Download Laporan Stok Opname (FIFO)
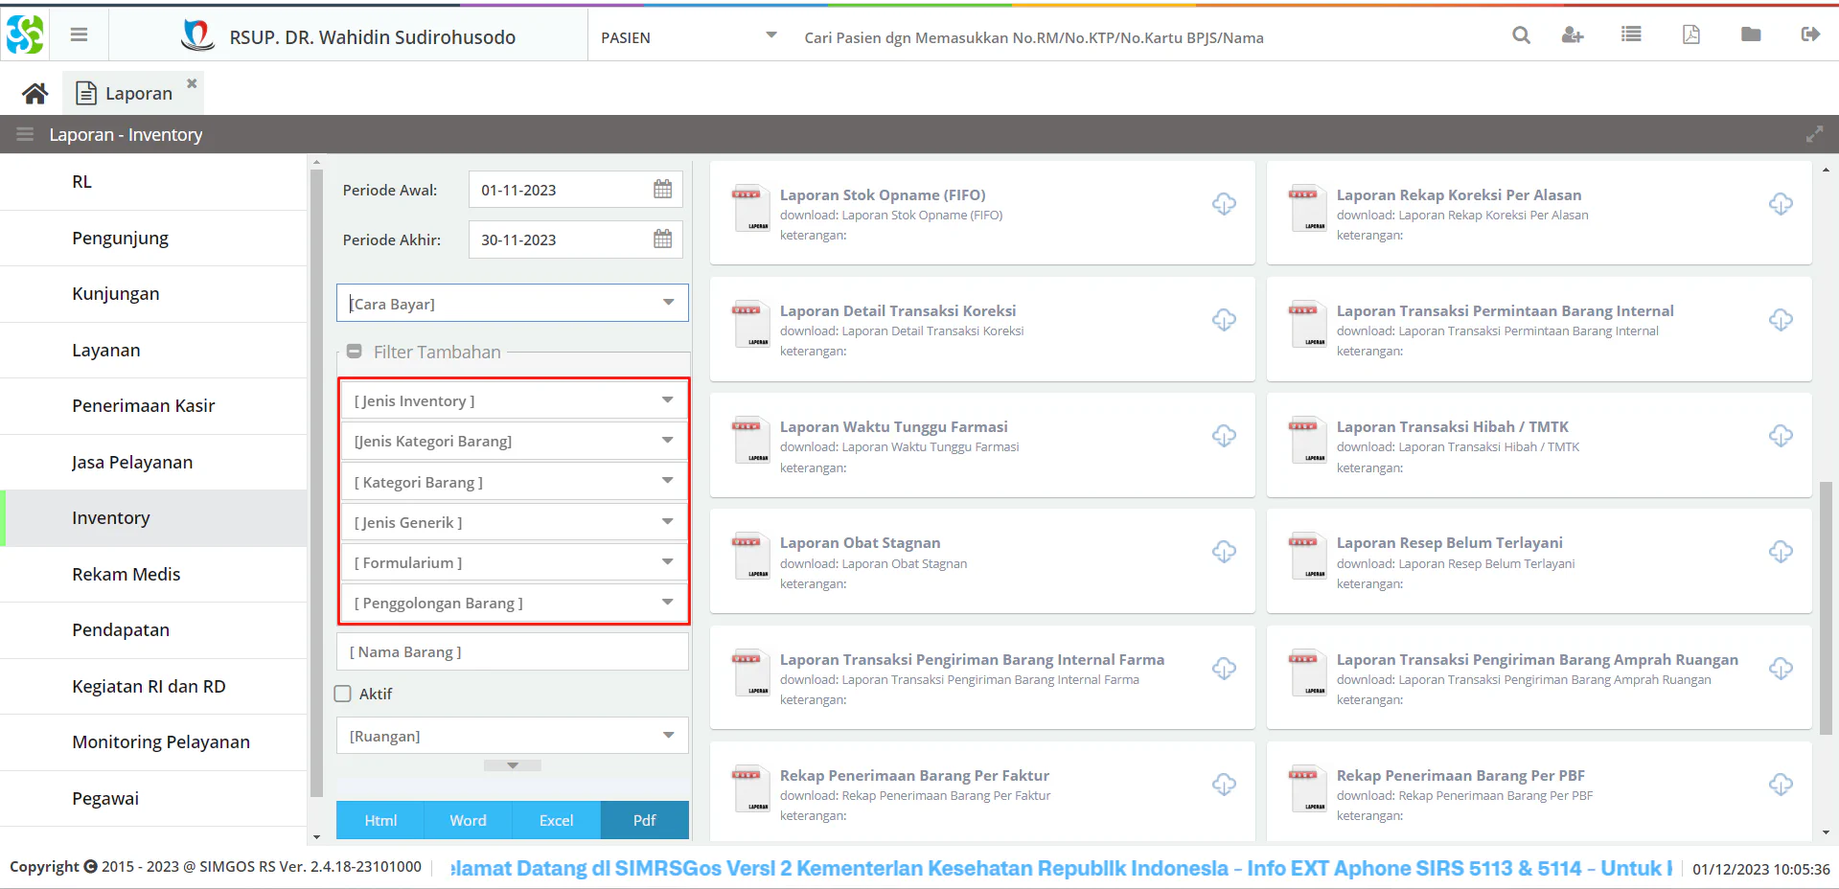This screenshot has height=889, width=1839. pyautogui.click(x=1224, y=204)
